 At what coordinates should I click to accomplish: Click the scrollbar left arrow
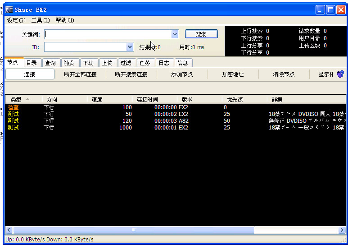tap(9, 230)
